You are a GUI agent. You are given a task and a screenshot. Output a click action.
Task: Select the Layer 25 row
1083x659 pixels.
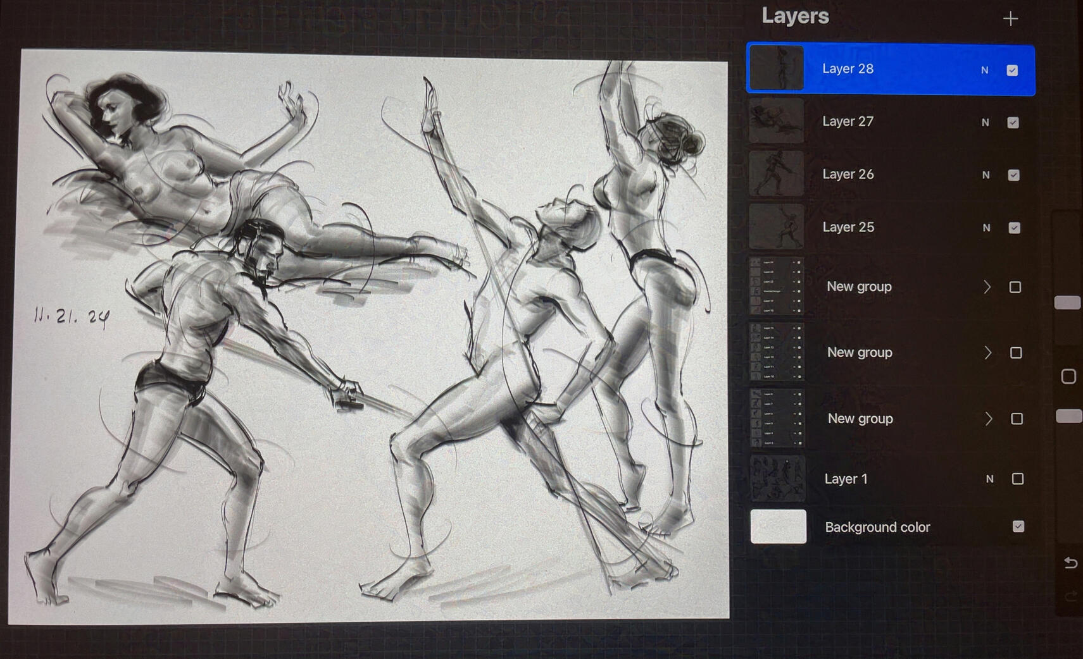click(x=886, y=227)
